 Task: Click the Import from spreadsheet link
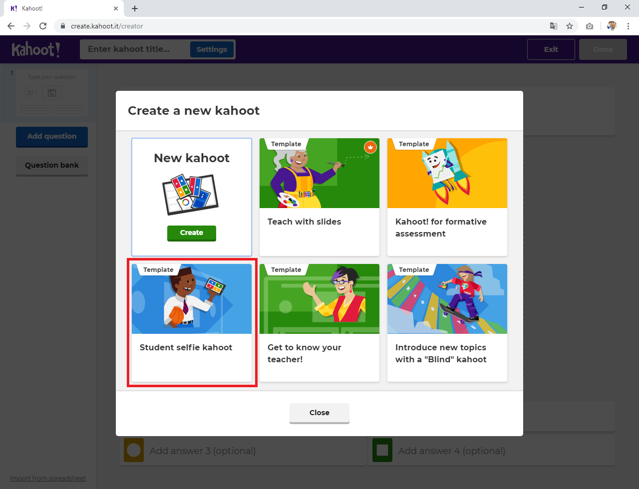coord(48,478)
